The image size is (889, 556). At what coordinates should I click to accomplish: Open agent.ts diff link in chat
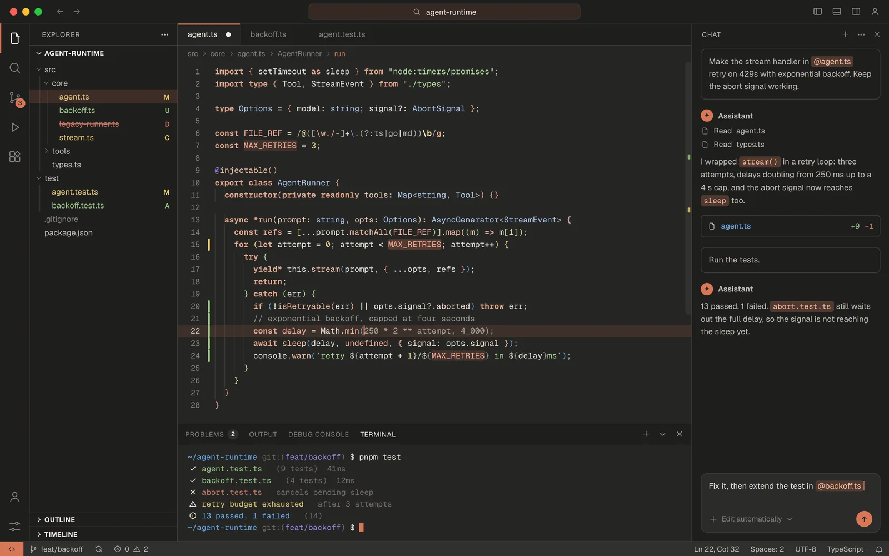pos(790,226)
